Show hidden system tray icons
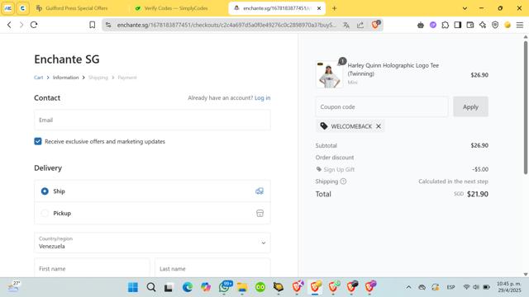Image resolution: width=529 pixels, height=297 pixels. coord(408,287)
